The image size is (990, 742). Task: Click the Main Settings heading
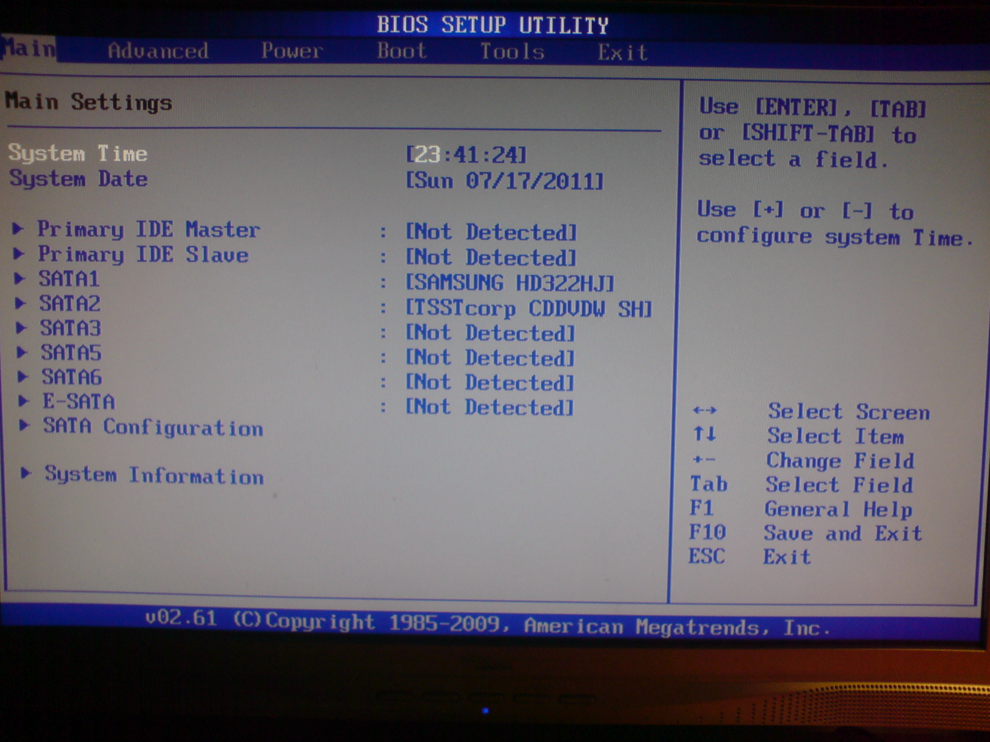tap(89, 102)
